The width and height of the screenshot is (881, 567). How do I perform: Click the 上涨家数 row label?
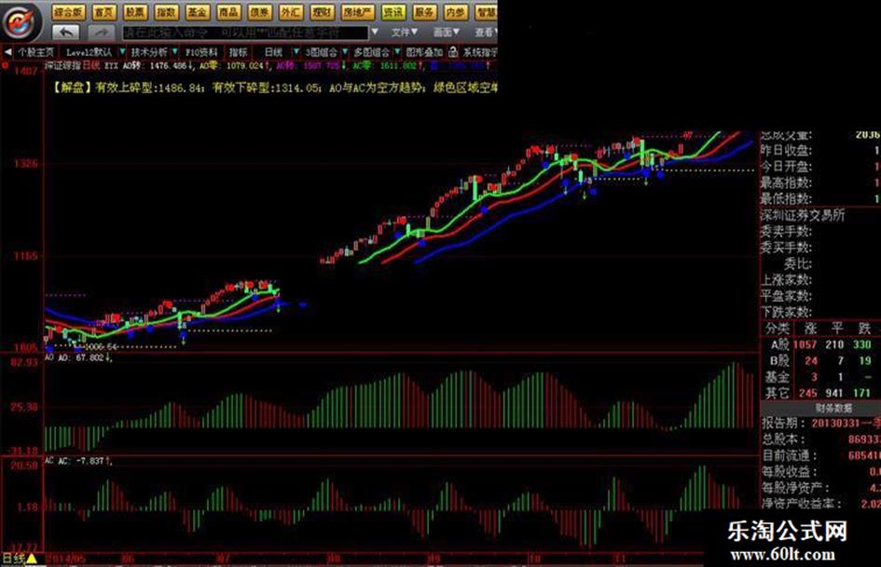tap(787, 279)
